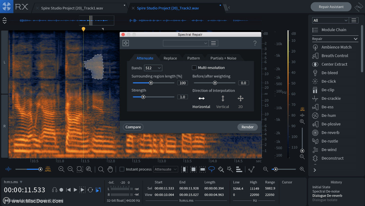
Task: Open the De-click module
Action: tap(328, 81)
